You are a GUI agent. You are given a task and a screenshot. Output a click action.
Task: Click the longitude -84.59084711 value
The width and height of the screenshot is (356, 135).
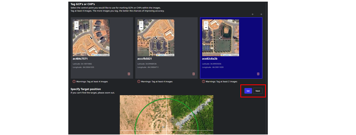coord(153,67)
